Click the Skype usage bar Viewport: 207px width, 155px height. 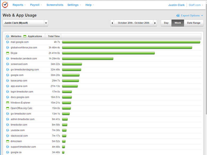pos(108,53)
